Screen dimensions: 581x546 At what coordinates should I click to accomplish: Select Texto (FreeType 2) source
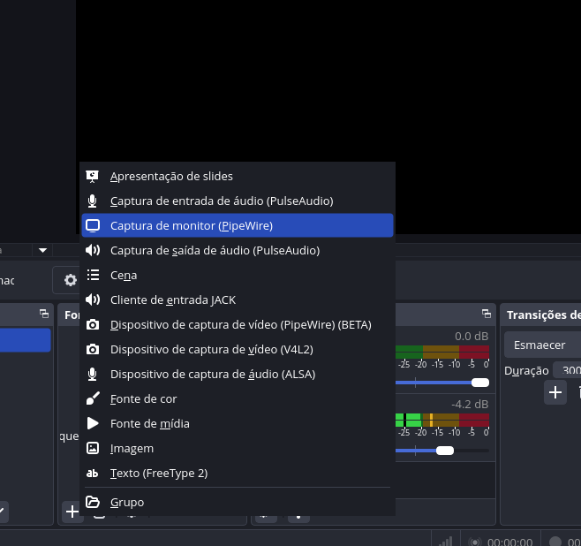pyautogui.click(x=238, y=473)
